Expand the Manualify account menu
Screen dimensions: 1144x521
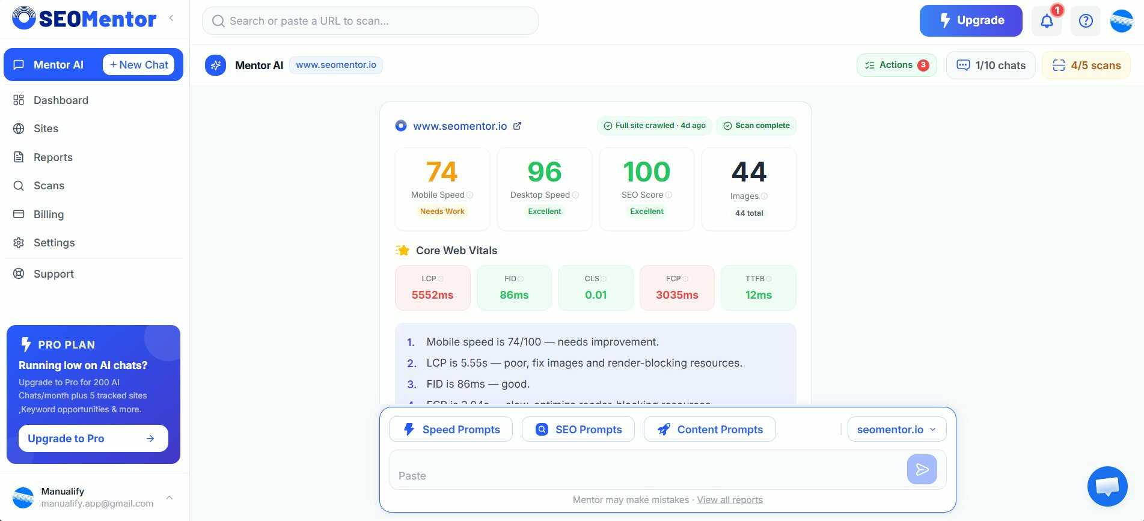170,498
